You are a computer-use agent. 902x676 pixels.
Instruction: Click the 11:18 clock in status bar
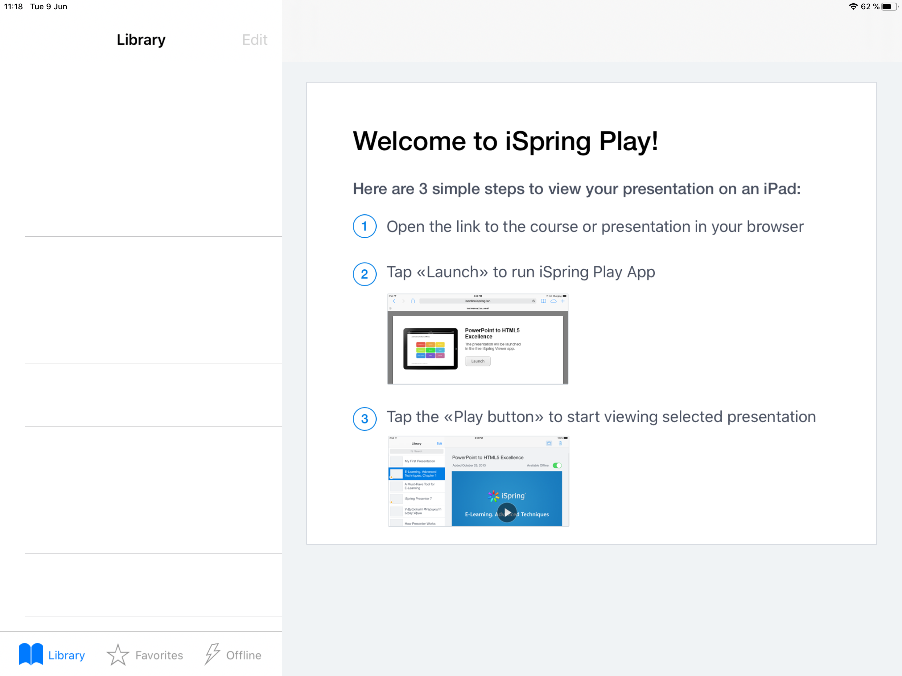coord(14,7)
